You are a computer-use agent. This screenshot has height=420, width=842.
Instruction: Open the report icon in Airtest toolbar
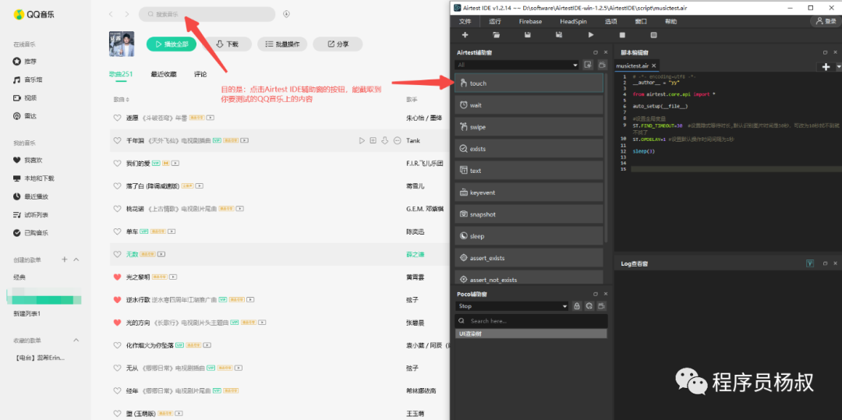pyautogui.click(x=653, y=35)
